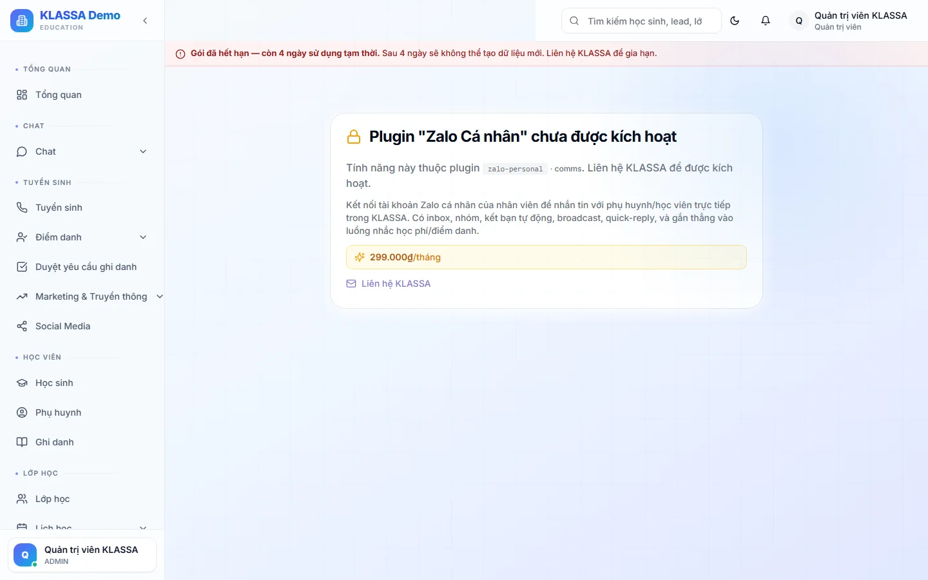The image size is (928, 580).
Task: Click the blue Q avatar at sidebar bottom
Action: click(25, 555)
